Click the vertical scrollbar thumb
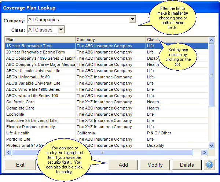 211,75
